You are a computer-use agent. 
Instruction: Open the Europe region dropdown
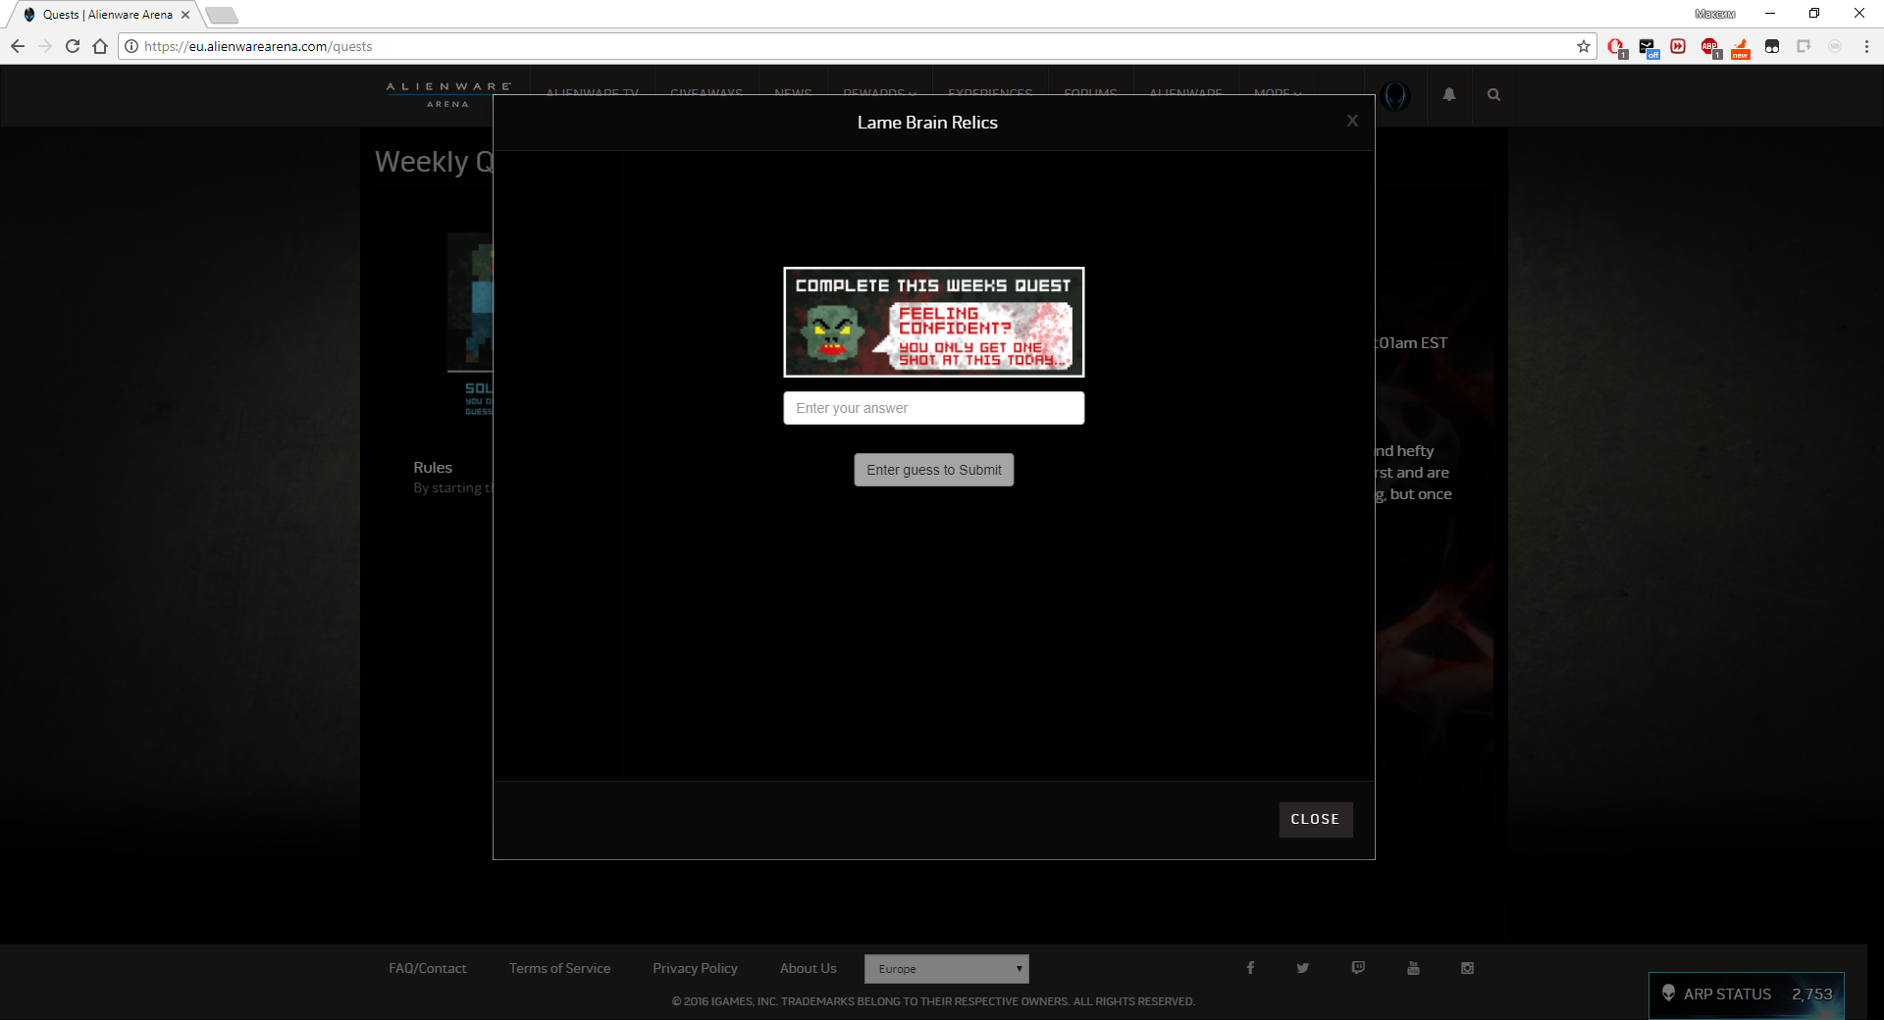[946, 969]
